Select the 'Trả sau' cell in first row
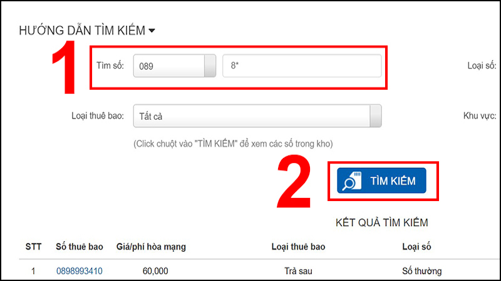501x281 pixels. click(299, 271)
